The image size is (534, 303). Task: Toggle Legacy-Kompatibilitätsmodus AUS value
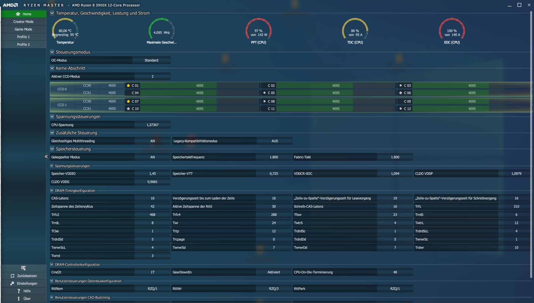(274, 141)
